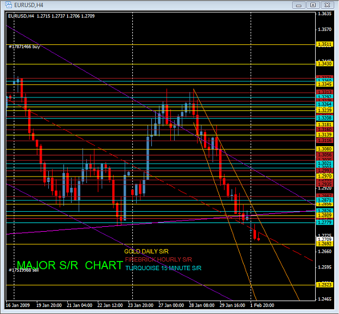
Task: Click the 1.3313 firebrick price label
Action: pos(324,93)
